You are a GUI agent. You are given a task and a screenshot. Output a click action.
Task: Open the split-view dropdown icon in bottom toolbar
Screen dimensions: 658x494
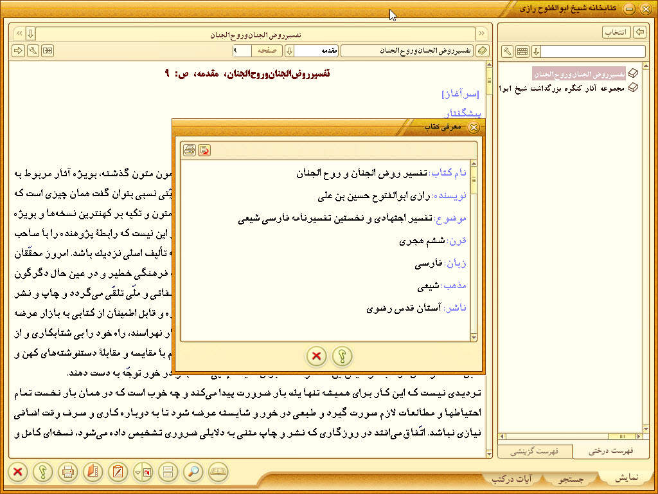[143, 471]
